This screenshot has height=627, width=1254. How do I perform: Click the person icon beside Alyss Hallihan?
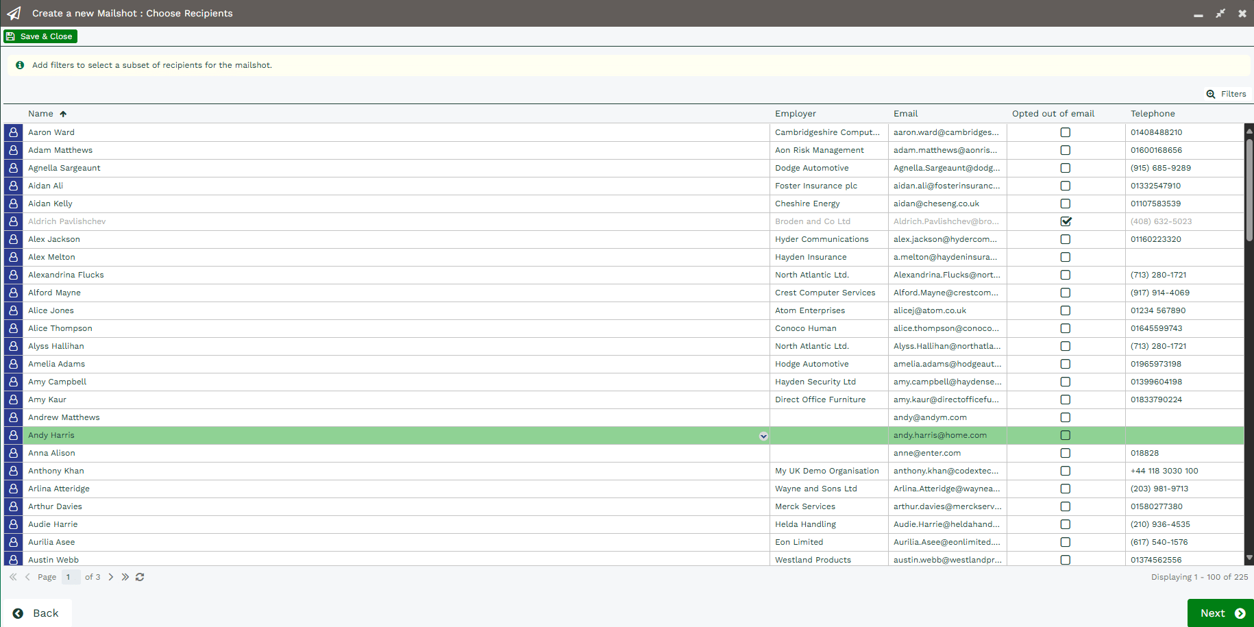13,346
